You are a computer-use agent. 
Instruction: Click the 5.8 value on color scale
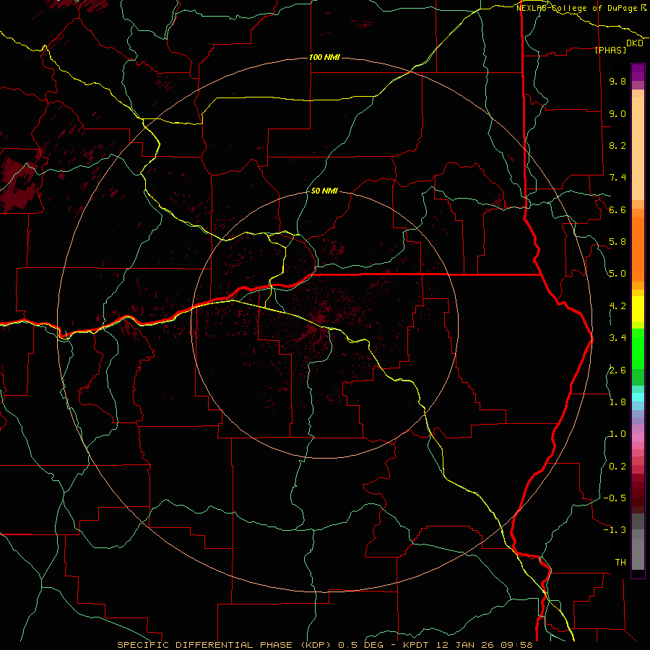coord(617,242)
